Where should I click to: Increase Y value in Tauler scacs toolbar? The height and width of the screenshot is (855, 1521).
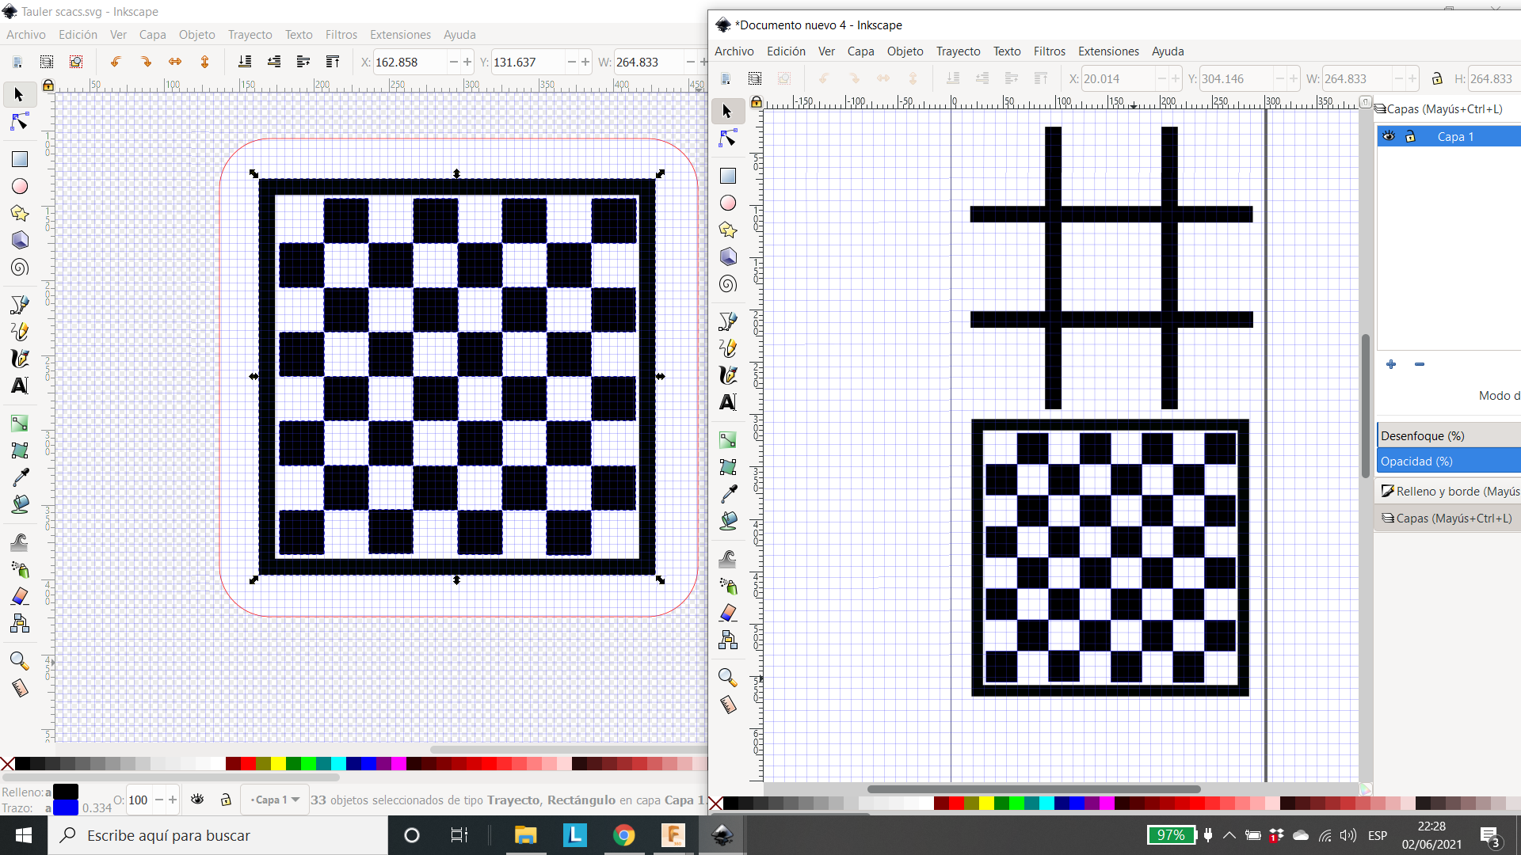click(585, 62)
